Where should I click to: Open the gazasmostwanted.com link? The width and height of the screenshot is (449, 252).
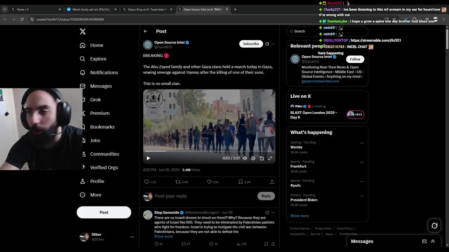[320, 81]
